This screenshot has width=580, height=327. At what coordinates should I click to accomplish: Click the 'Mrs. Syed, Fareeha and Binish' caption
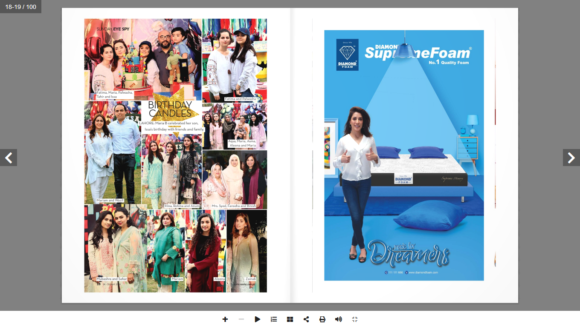click(234, 206)
